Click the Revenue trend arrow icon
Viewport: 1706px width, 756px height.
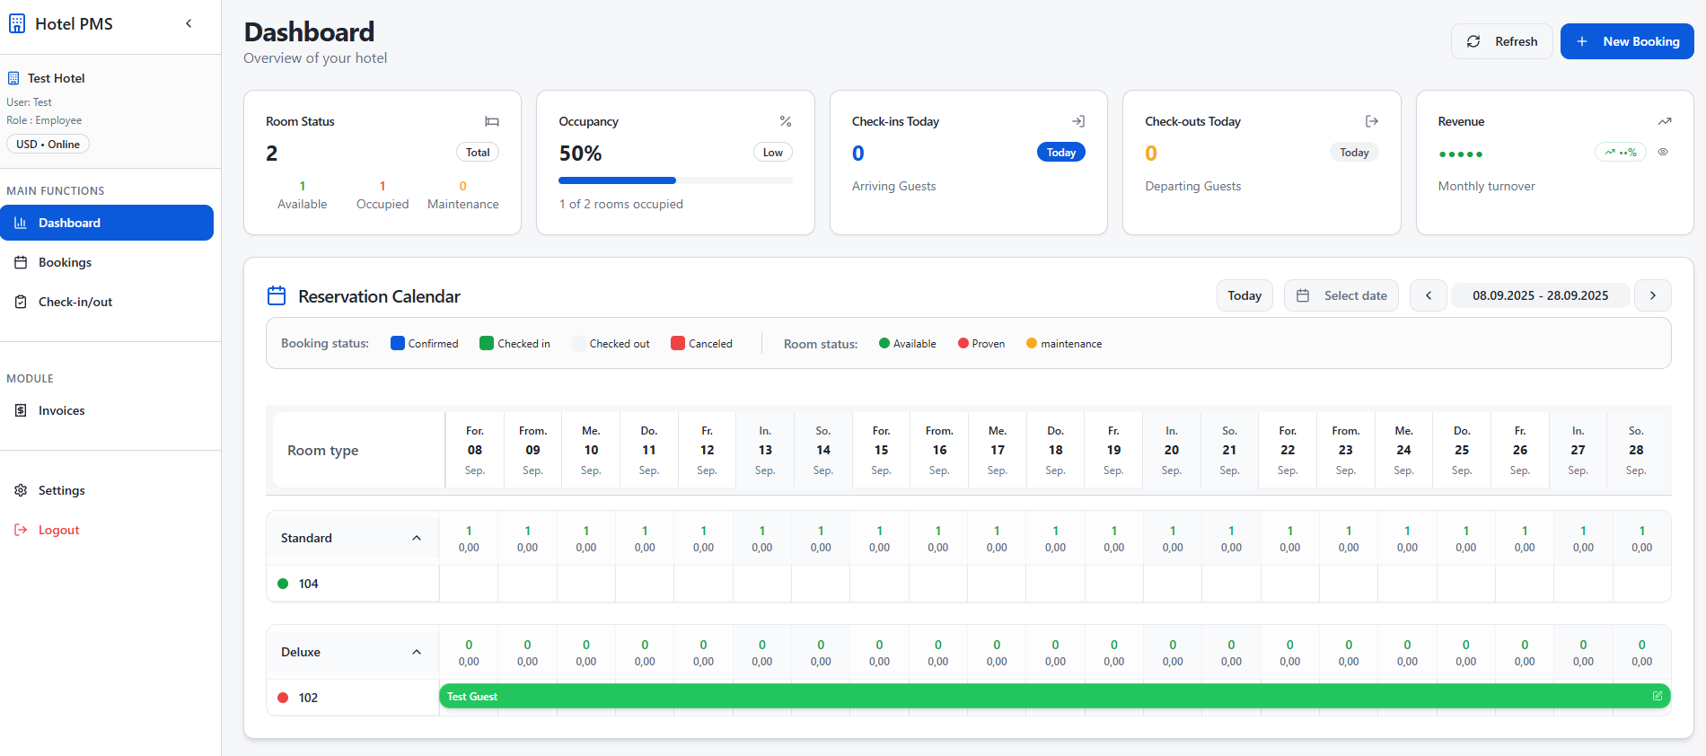coord(1665,121)
